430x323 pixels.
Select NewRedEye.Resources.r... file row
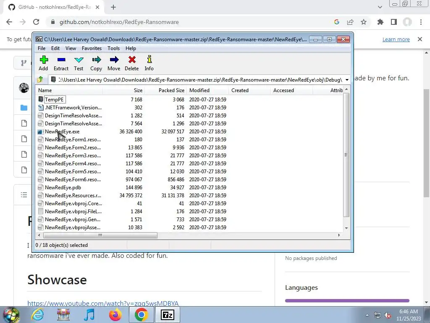(x=189, y=196)
